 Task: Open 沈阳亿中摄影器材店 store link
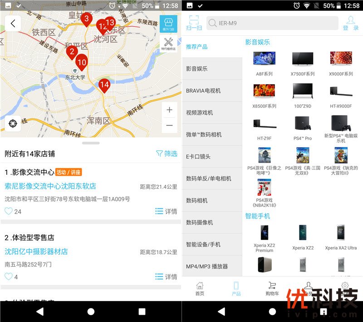pos(36,251)
